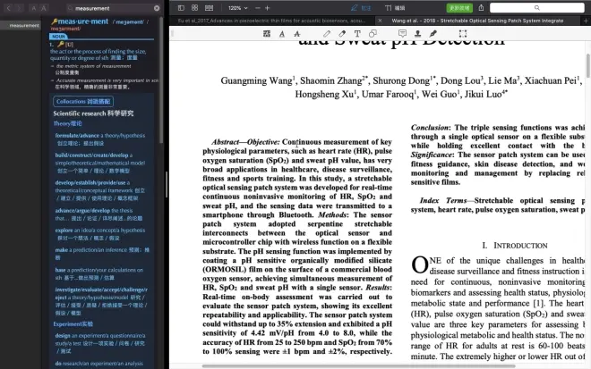Open the 120% zoom level dropdown

(238, 8)
